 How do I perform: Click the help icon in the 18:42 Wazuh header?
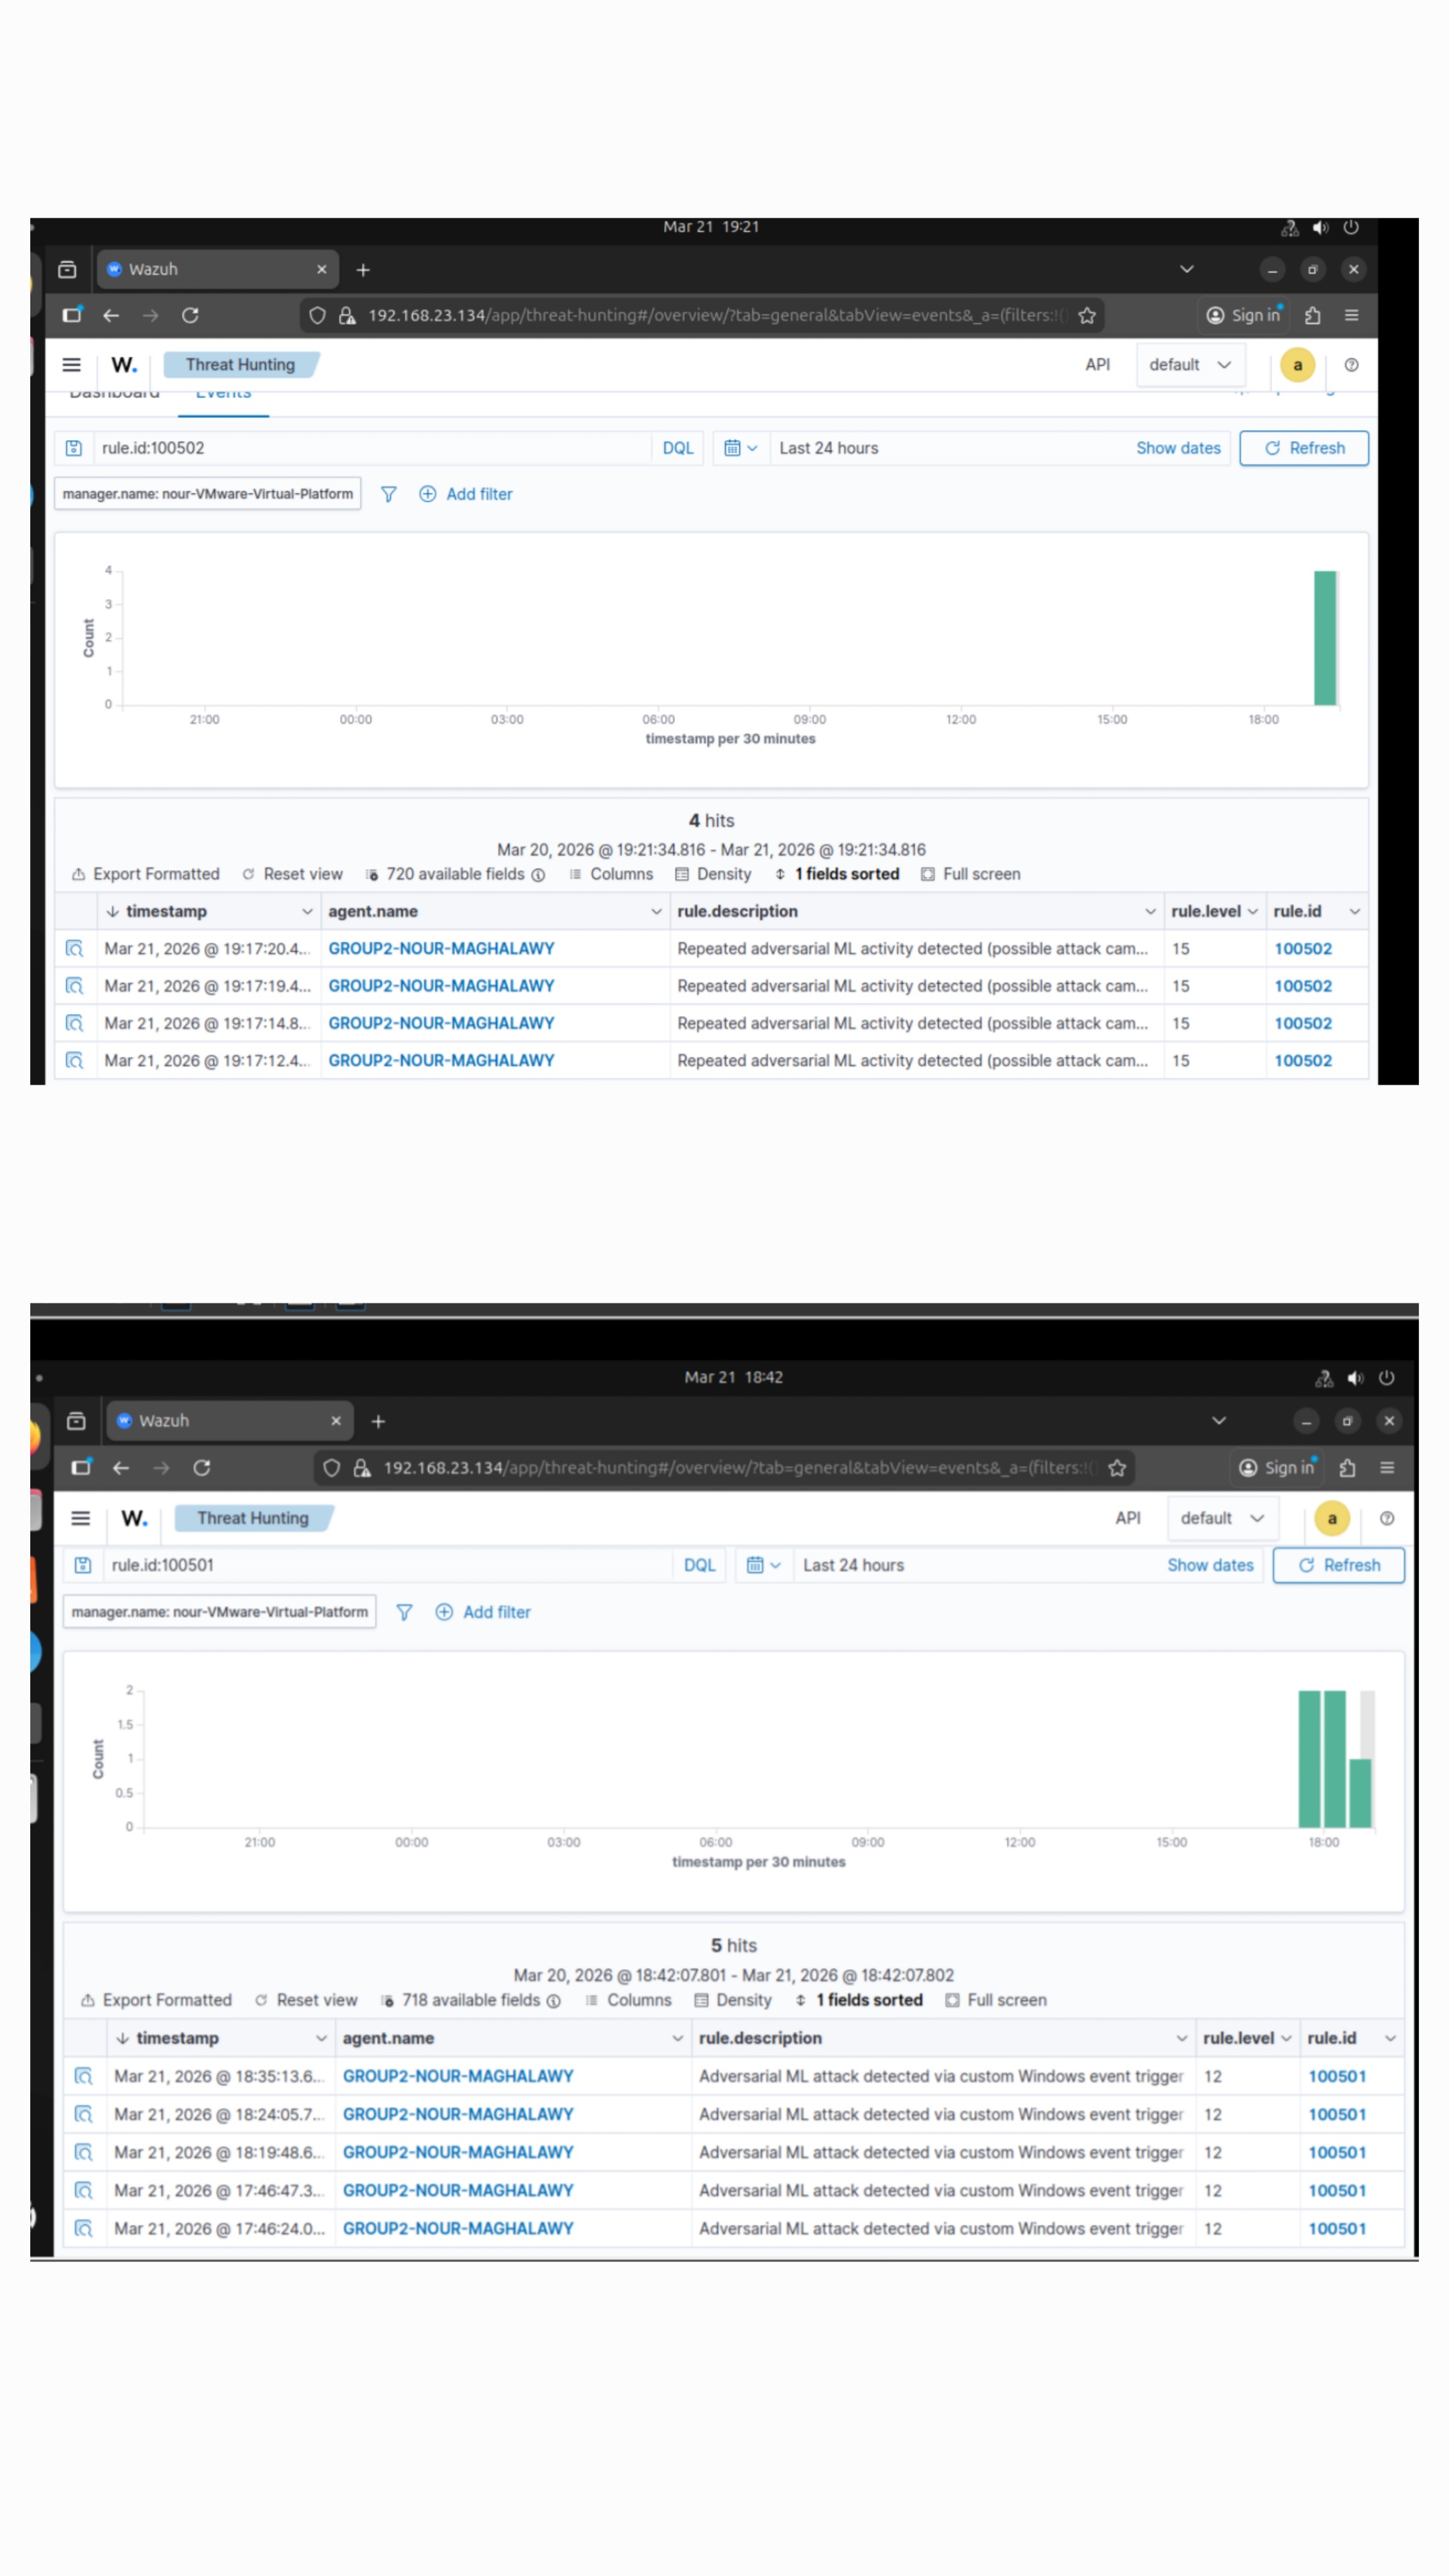(x=1386, y=1518)
